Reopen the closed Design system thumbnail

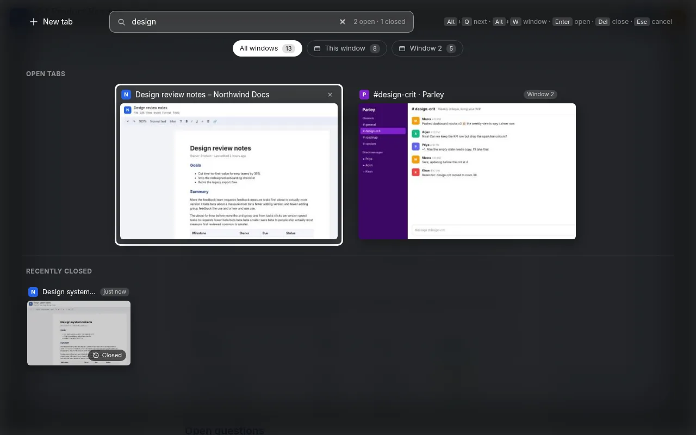click(x=79, y=333)
